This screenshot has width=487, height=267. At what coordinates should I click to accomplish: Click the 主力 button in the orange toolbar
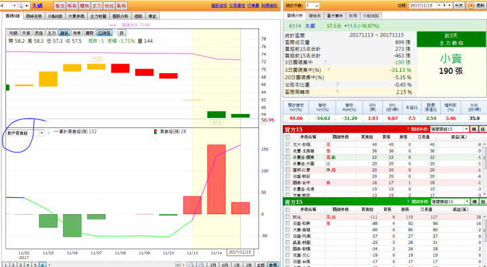click(97, 5)
